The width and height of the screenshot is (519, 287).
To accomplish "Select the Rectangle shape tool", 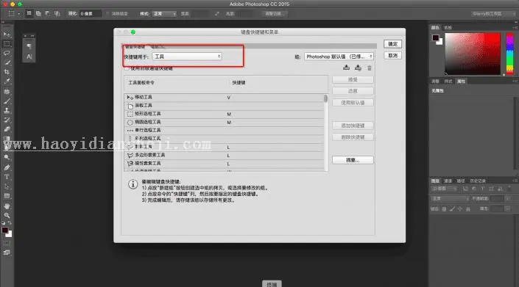I will pyautogui.click(x=7, y=196).
